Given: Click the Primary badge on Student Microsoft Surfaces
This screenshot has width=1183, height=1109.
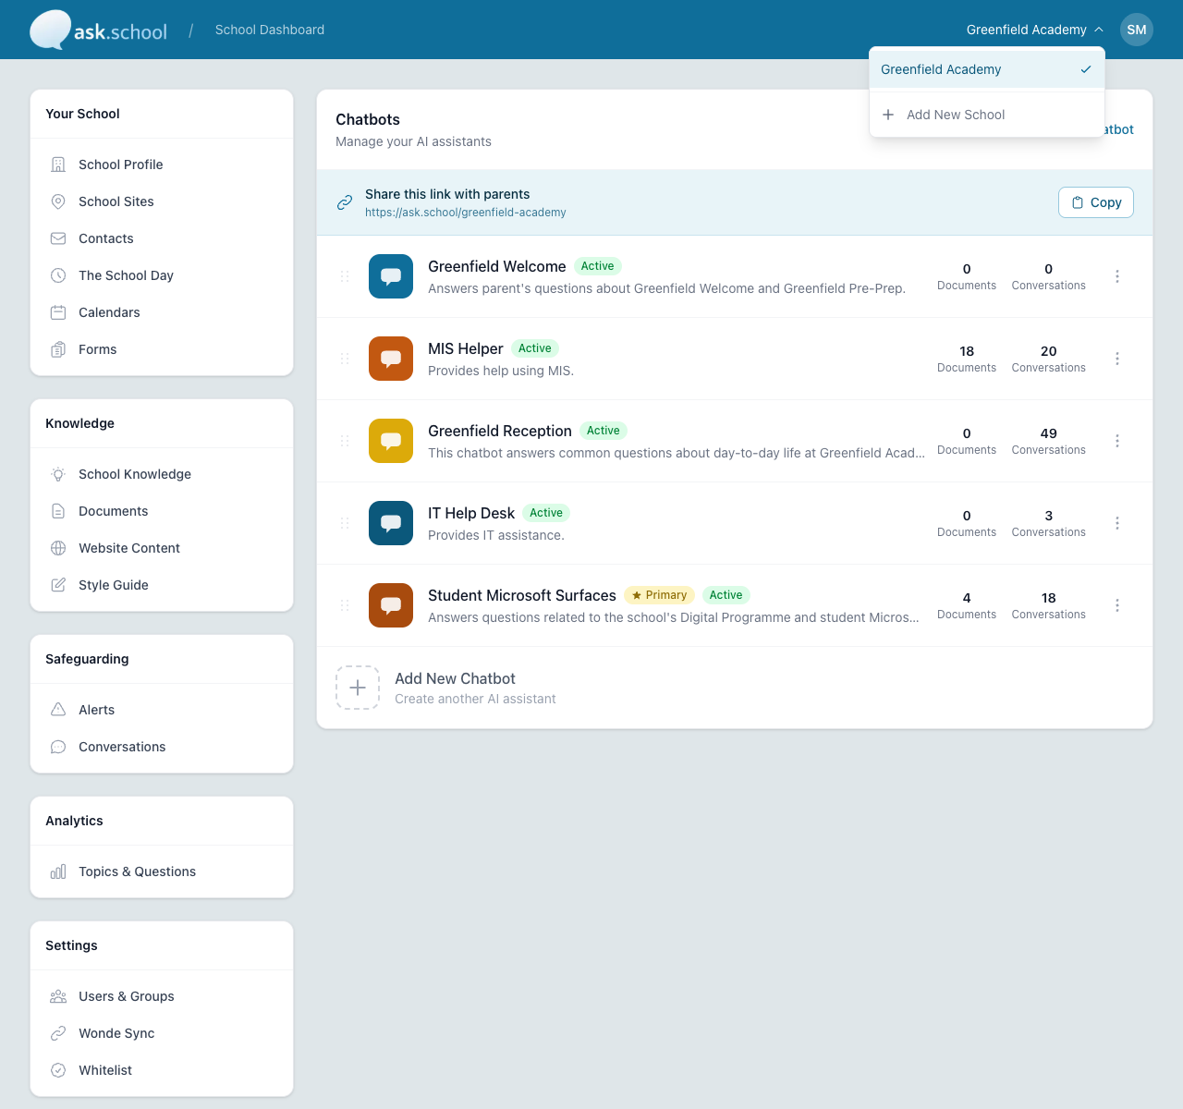Looking at the screenshot, I should (659, 595).
